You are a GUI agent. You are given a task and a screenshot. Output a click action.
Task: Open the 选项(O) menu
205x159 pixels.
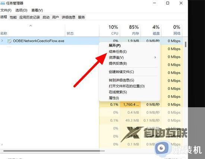(21, 10)
